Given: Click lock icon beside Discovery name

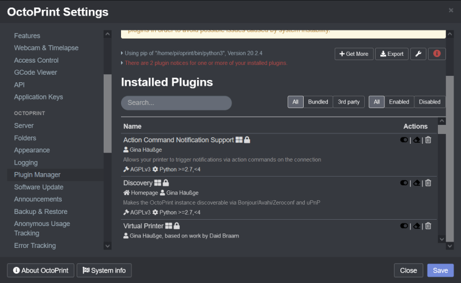Looking at the screenshot, I should click(166, 183).
